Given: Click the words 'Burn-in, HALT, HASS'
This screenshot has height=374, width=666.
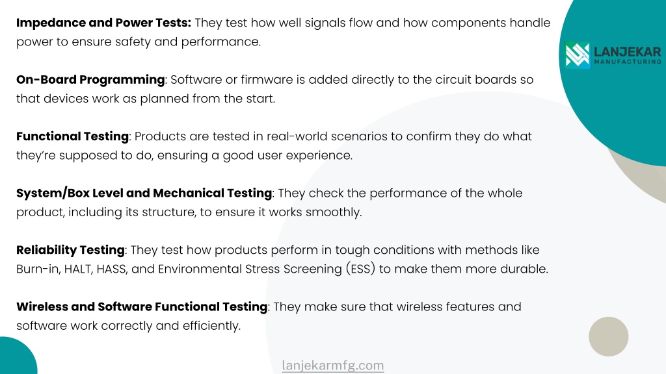Looking at the screenshot, I should coord(72,269).
